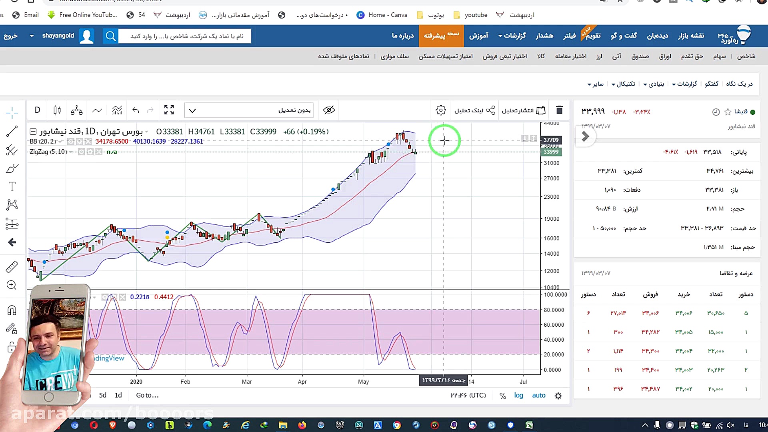
Task: Open the indicators menu icon
Action: click(117, 110)
